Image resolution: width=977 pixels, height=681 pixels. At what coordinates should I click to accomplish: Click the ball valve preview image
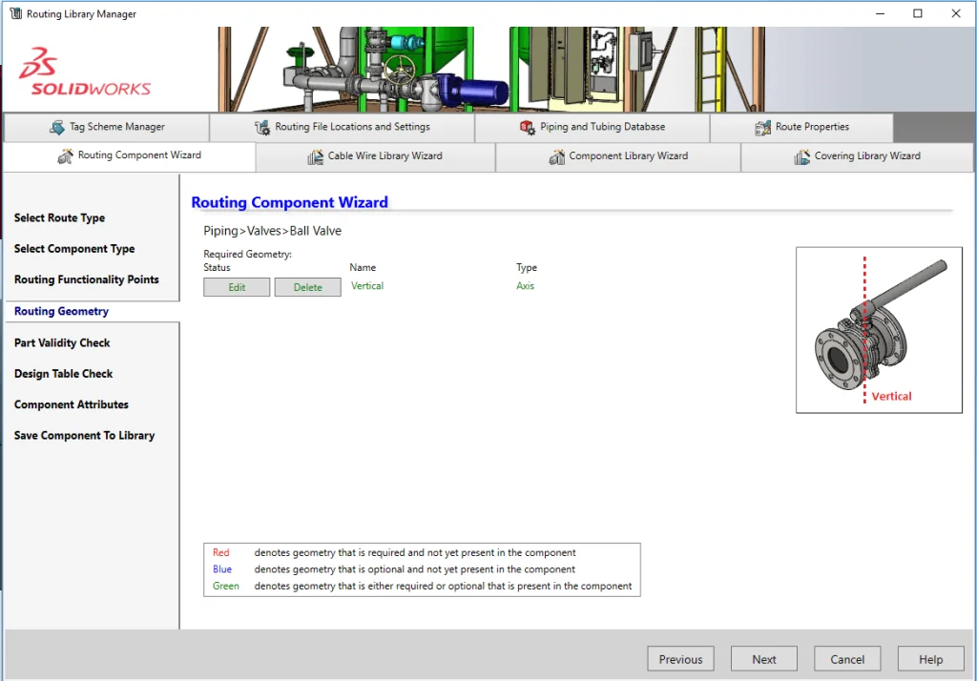[878, 330]
